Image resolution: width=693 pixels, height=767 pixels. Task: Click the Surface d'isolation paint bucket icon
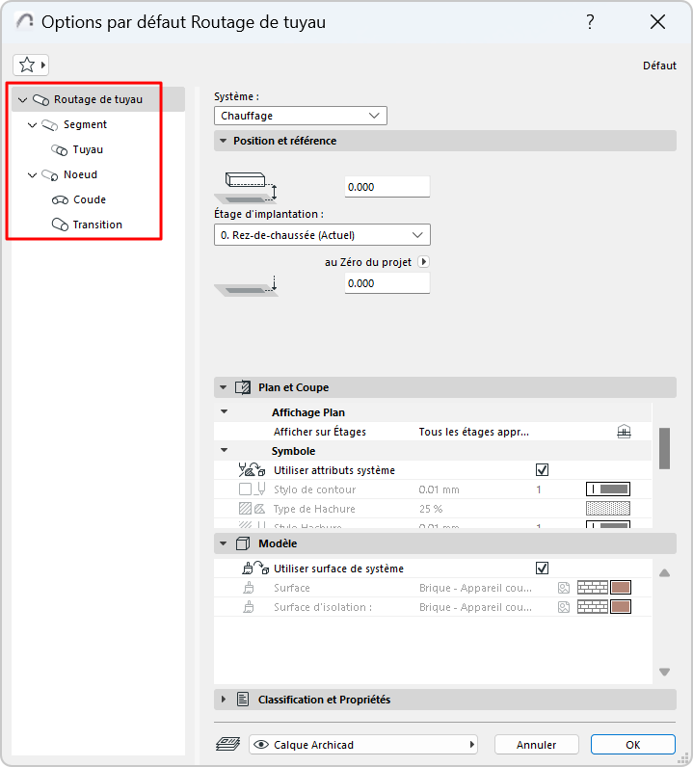click(249, 608)
